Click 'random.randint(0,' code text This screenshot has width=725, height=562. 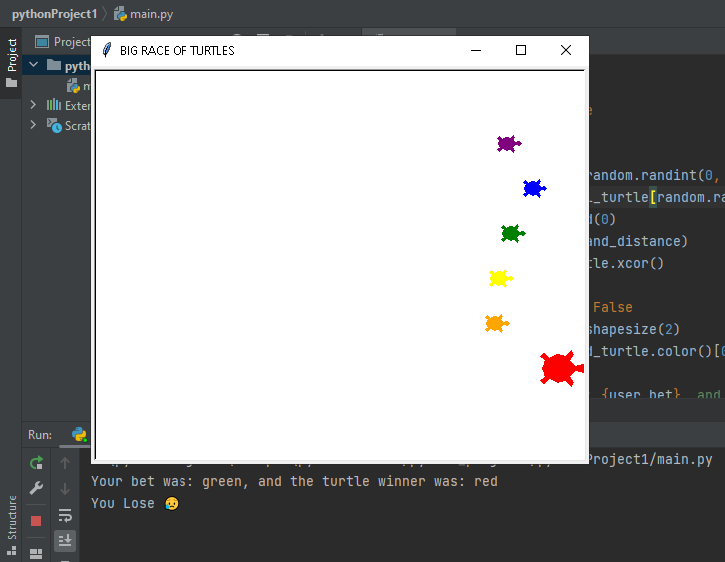[655, 175]
